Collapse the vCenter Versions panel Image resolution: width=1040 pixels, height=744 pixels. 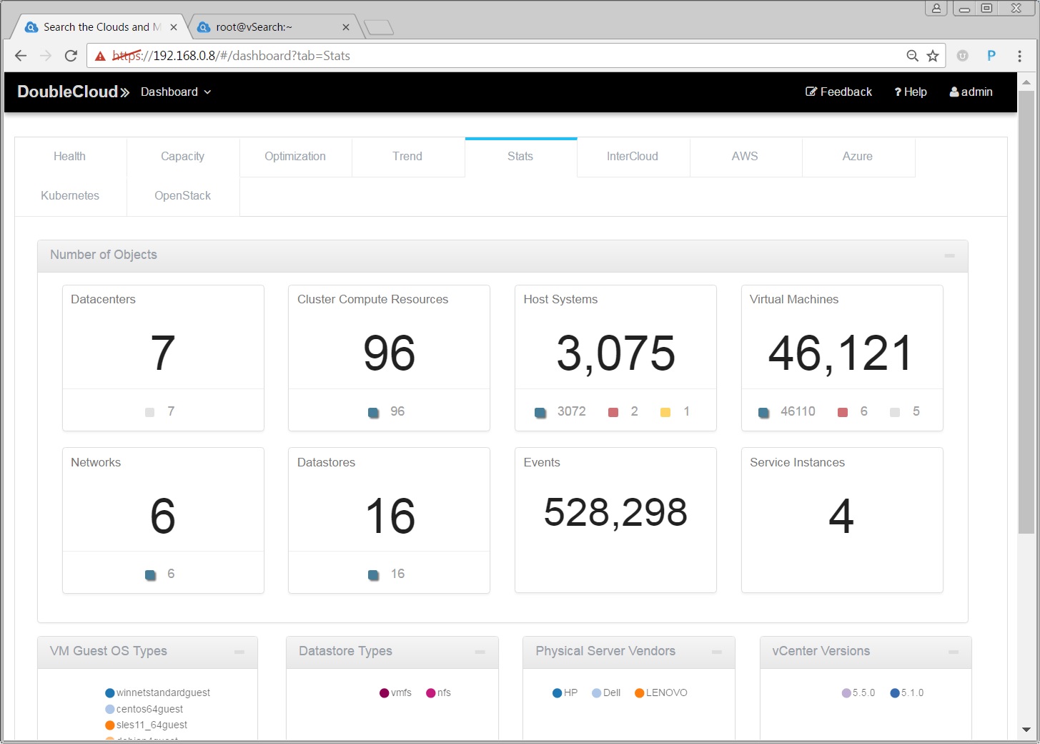tap(953, 652)
